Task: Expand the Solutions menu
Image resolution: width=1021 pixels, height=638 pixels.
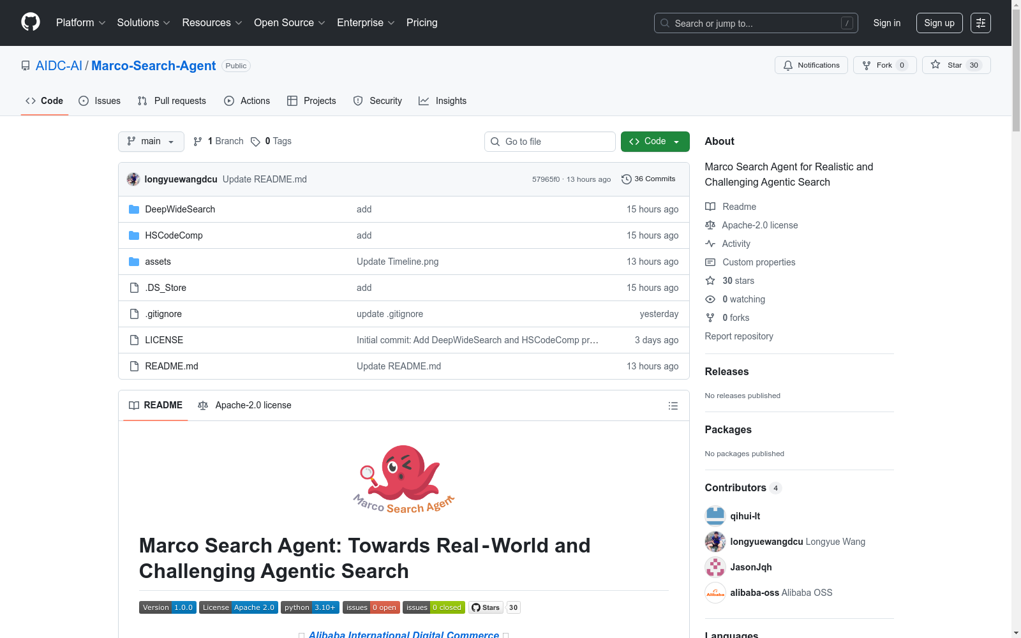Action: pos(144,23)
